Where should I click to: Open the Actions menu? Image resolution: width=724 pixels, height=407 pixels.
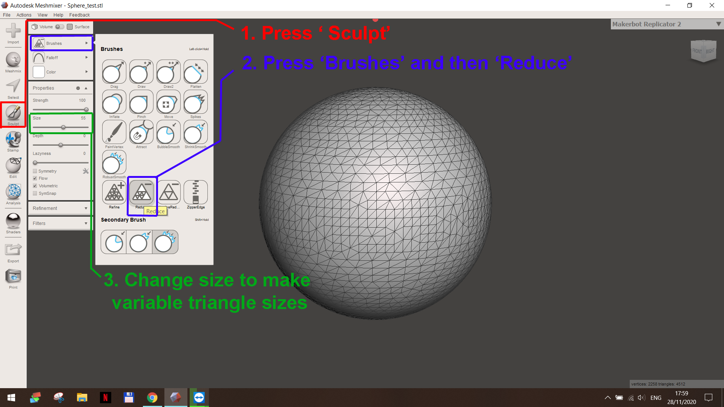[24, 15]
